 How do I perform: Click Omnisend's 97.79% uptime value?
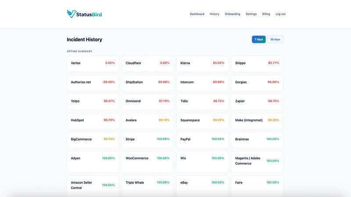164,101
